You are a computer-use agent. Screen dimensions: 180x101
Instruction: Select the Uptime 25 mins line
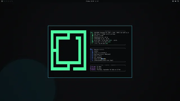coord(96,68)
